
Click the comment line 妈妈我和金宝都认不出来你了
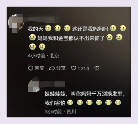pyautogui.click(x=71, y=38)
